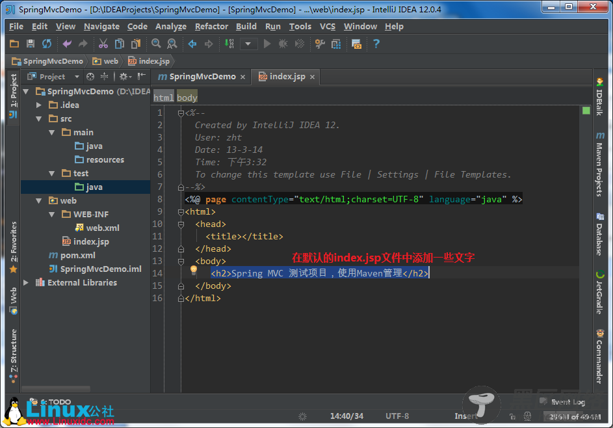The height and width of the screenshot is (428, 613).
Task: Click the green inspection status square
Action: [586, 111]
